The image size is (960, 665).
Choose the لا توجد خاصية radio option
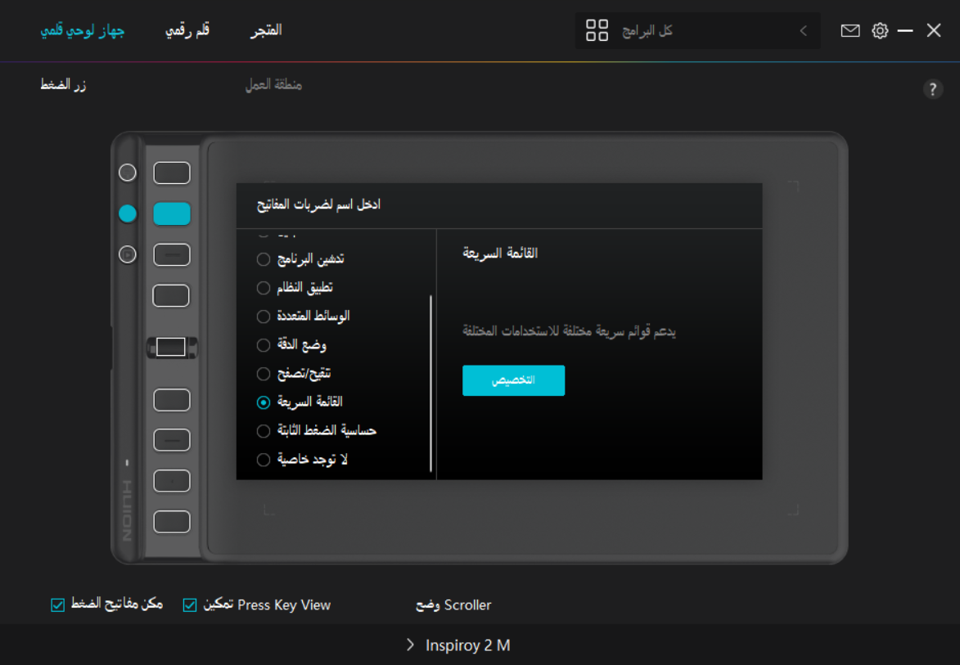[264, 460]
